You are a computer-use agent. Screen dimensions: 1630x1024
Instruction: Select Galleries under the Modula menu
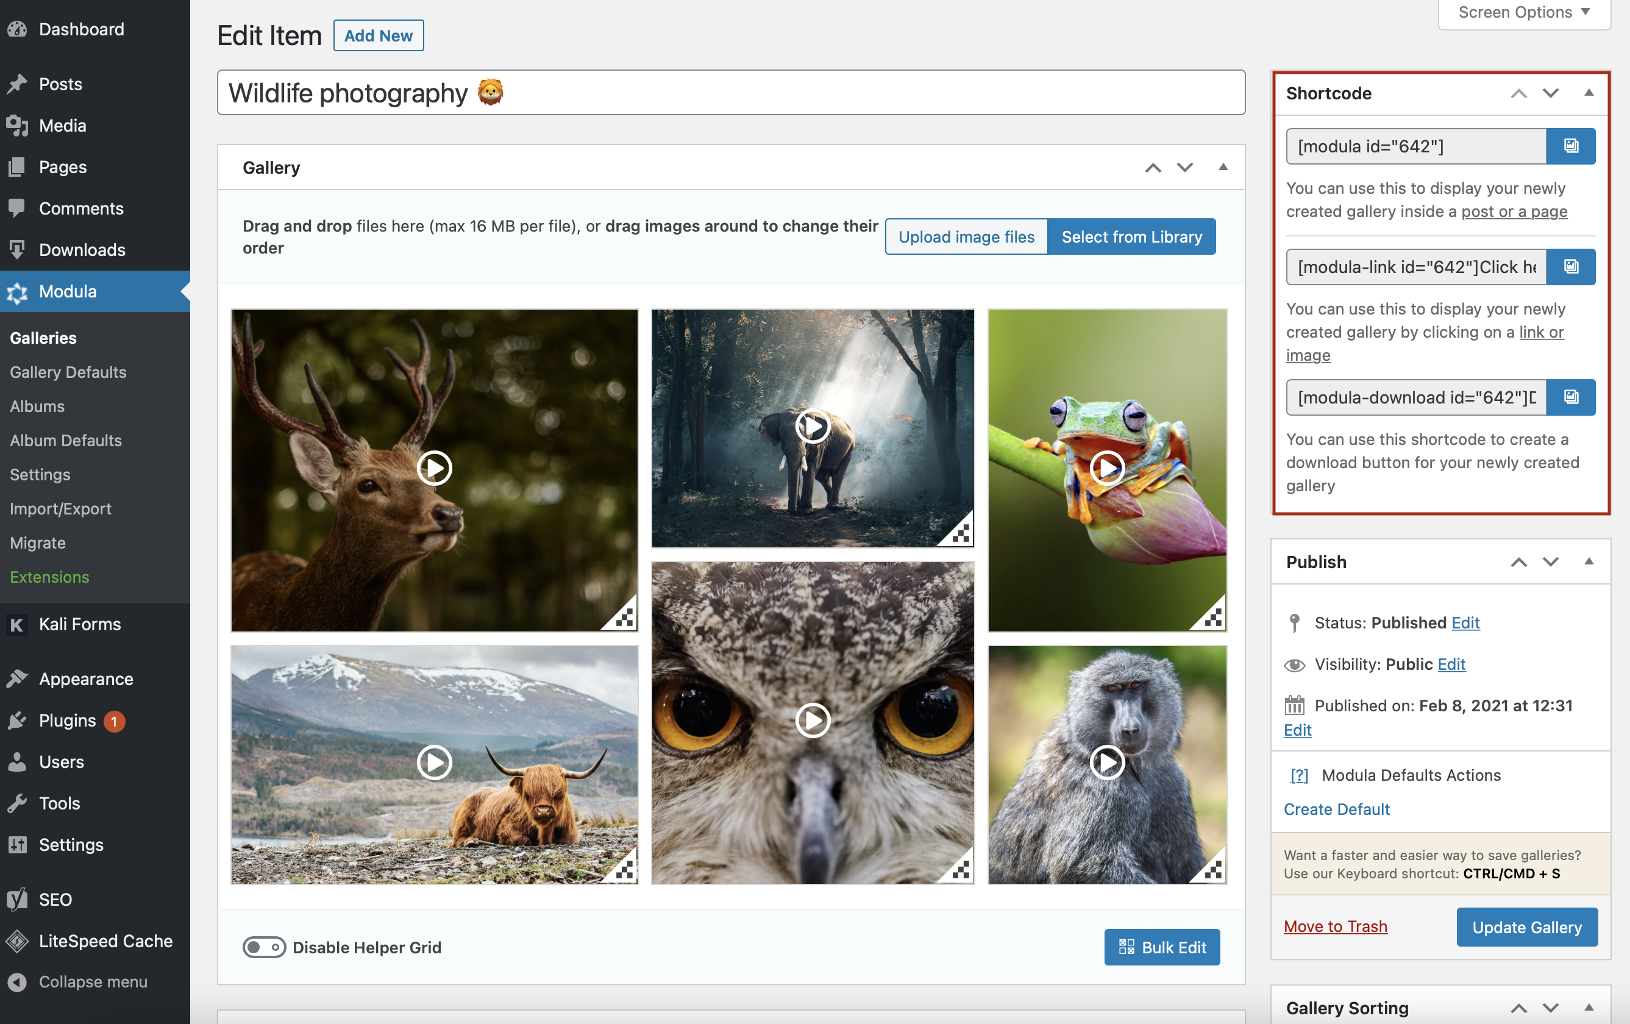click(x=43, y=338)
